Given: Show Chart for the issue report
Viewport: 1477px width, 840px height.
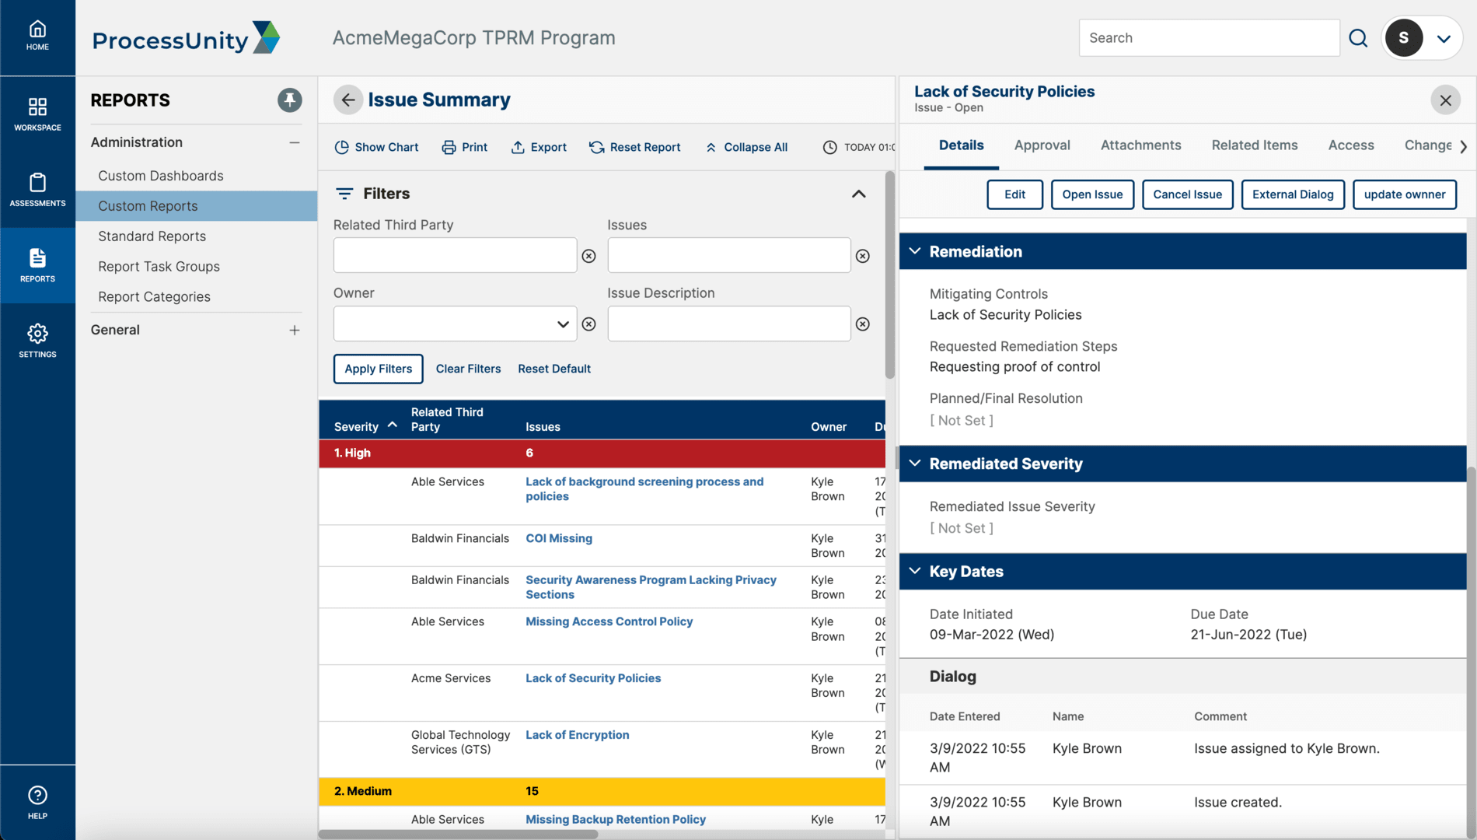Looking at the screenshot, I should pos(376,148).
